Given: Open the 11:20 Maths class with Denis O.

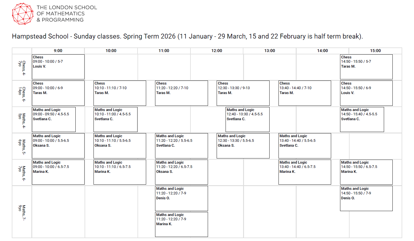Looking at the screenshot, I should coord(181,198).
